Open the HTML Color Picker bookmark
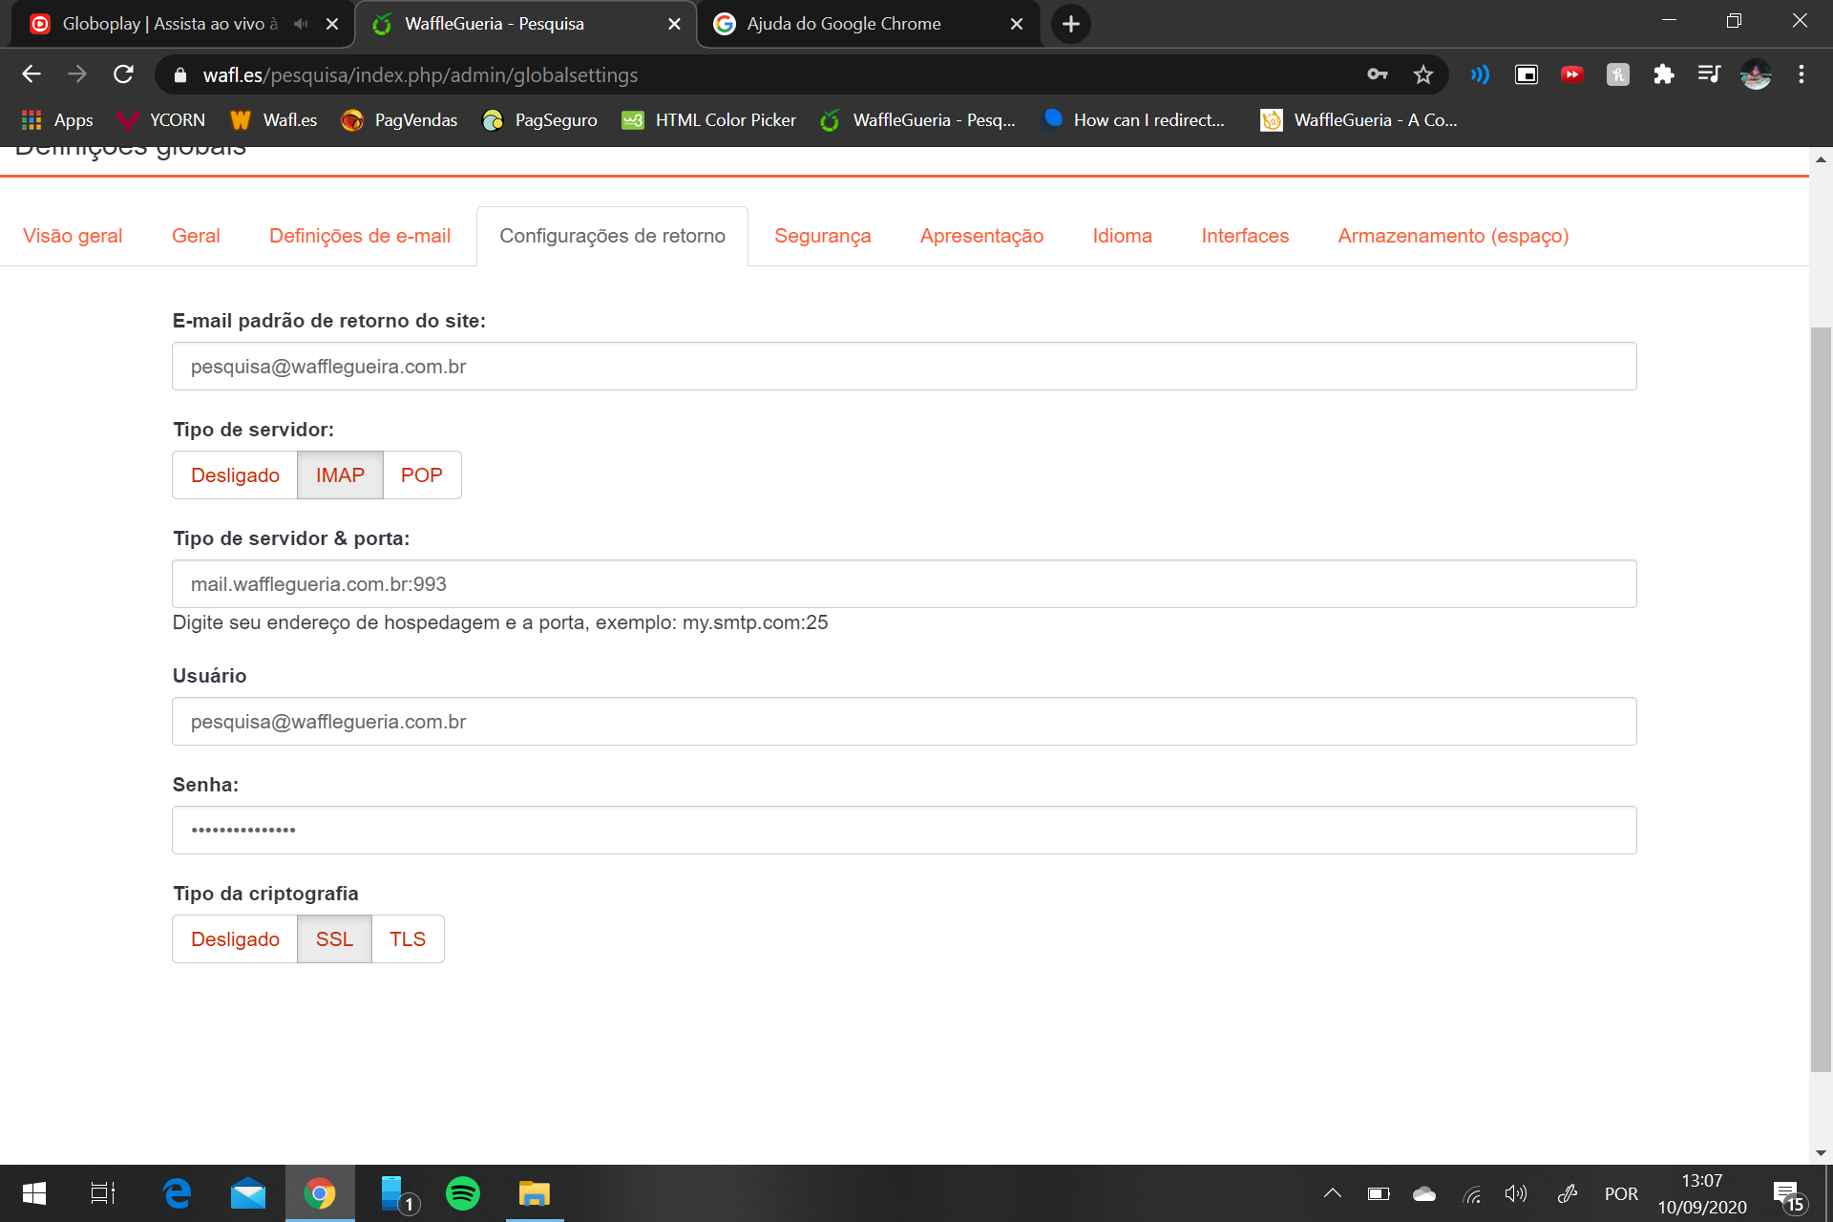 708,120
